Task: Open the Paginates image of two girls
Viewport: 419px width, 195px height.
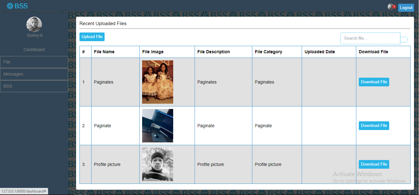Action: pos(158,82)
